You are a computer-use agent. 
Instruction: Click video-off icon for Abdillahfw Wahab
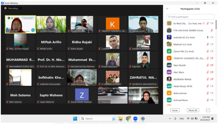point(212,79)
